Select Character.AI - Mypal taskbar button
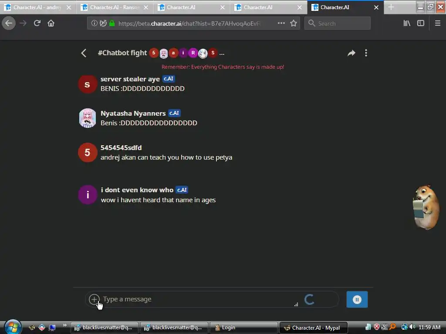Image resolution: width=446 pixels, height=334 pixels. [x=314, y=327]
